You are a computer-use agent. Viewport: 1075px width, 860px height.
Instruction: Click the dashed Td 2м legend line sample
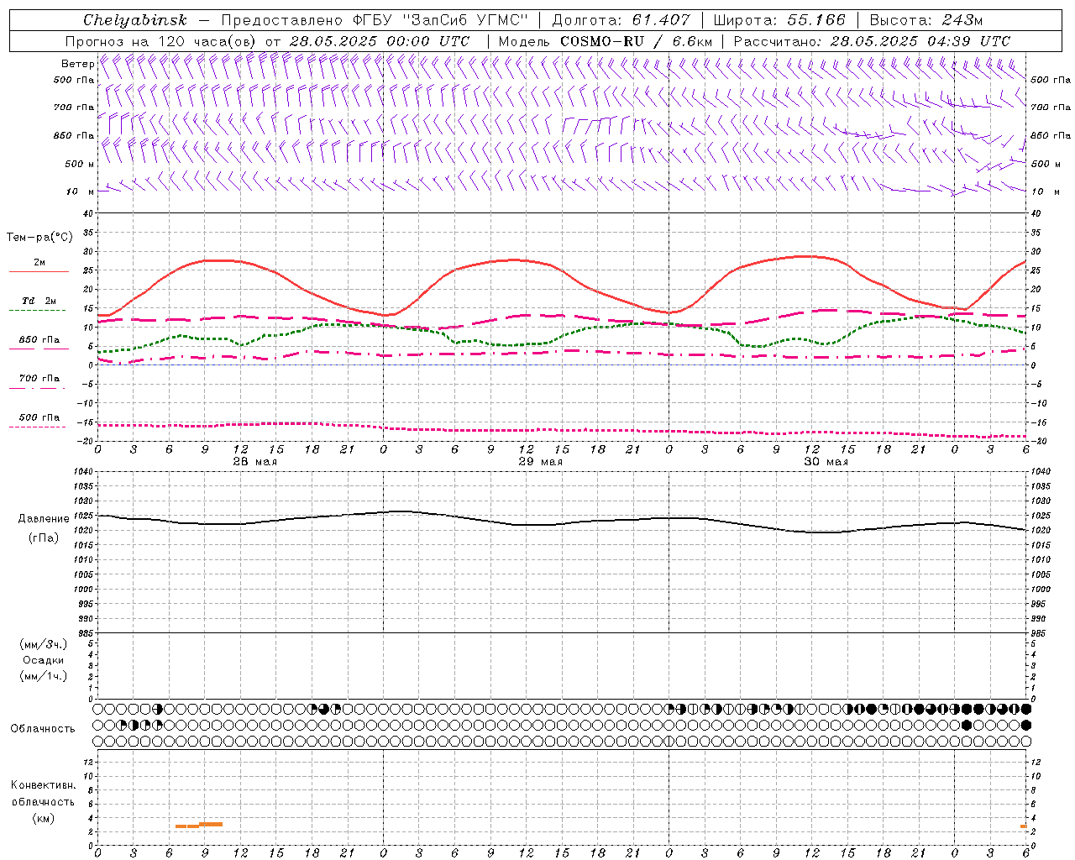click(37, 310)
